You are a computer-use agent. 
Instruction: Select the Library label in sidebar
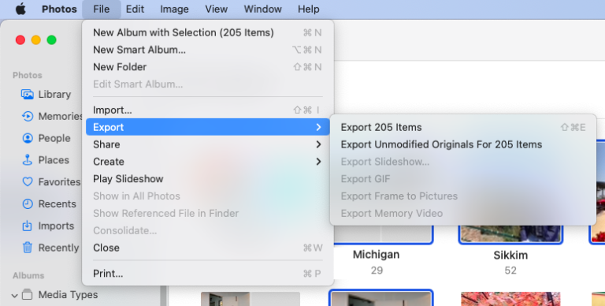[54, 95]
